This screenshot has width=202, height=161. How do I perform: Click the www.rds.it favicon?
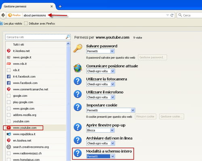click(8, 64)
